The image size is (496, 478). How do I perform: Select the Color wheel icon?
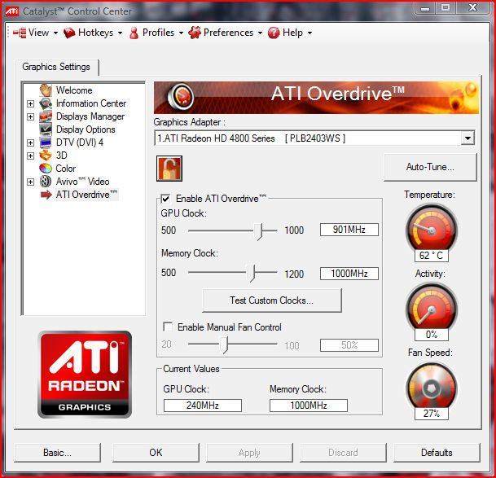pyautogui.click(x=46, y=169)
